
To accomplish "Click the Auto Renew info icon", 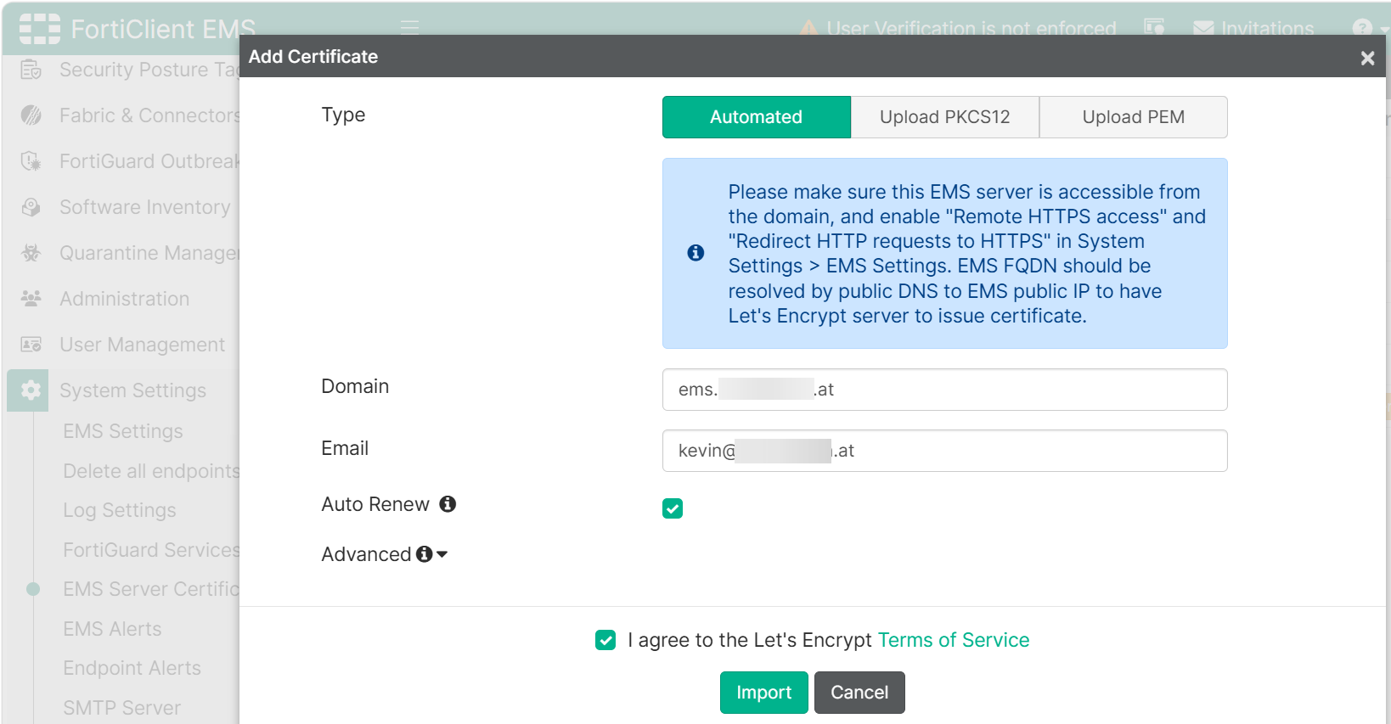I will pos(448,504).
